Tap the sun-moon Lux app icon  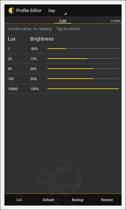coord(11,11)
